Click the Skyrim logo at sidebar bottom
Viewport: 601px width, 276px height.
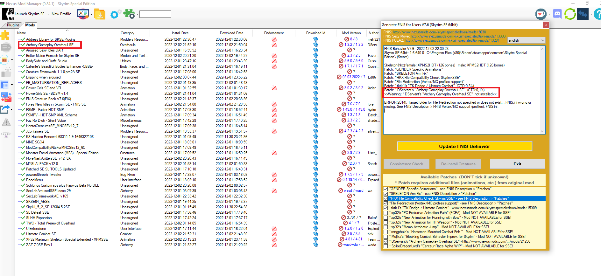click(x=6, y=135)
